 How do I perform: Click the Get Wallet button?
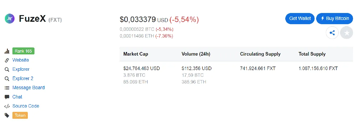pyautogui.click(x=300, y=18)
